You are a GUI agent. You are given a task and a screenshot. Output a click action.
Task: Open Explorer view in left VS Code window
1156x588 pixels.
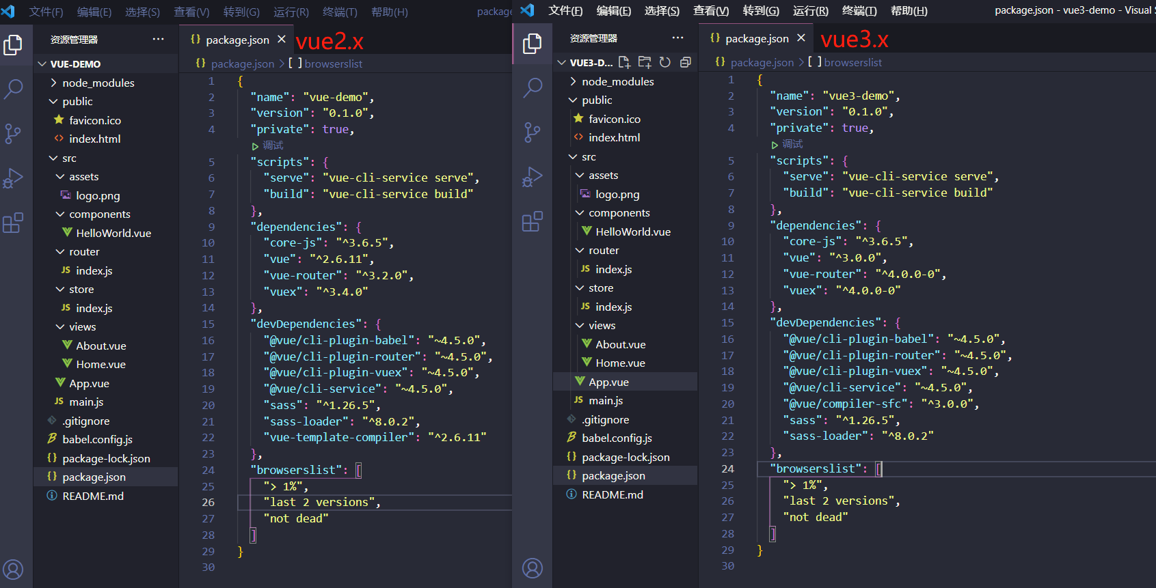(x=13, y=45)
